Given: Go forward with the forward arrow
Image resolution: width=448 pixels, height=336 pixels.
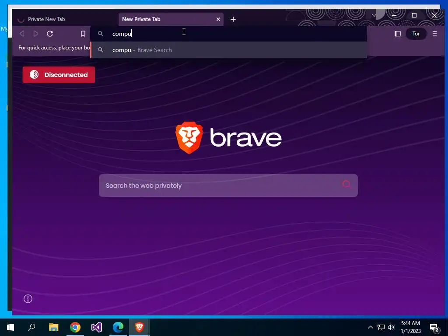Looking at the screenshot, I should (36, 34).
